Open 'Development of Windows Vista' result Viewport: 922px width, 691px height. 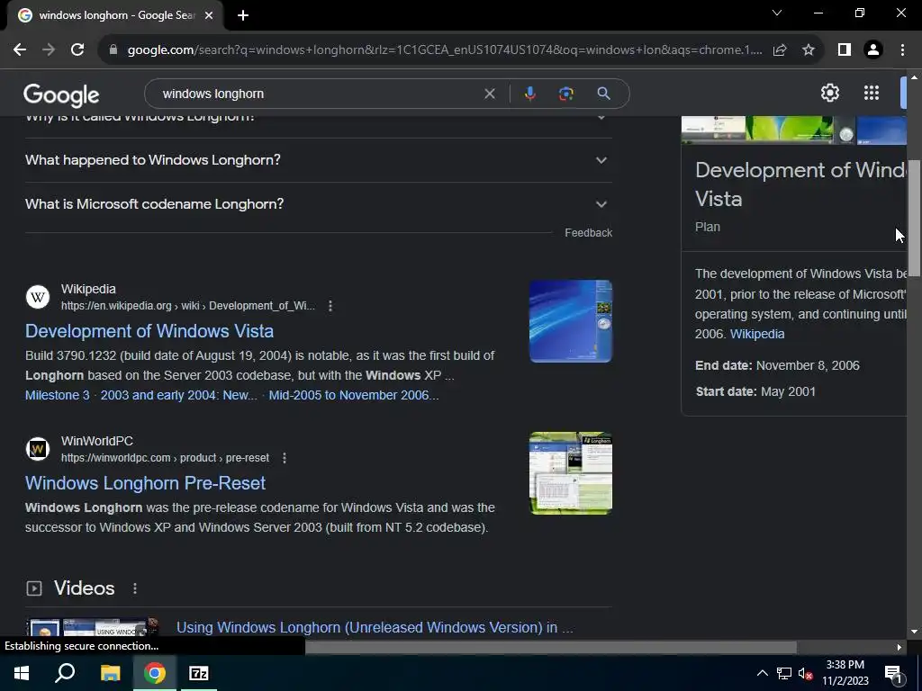coord(149,331)
